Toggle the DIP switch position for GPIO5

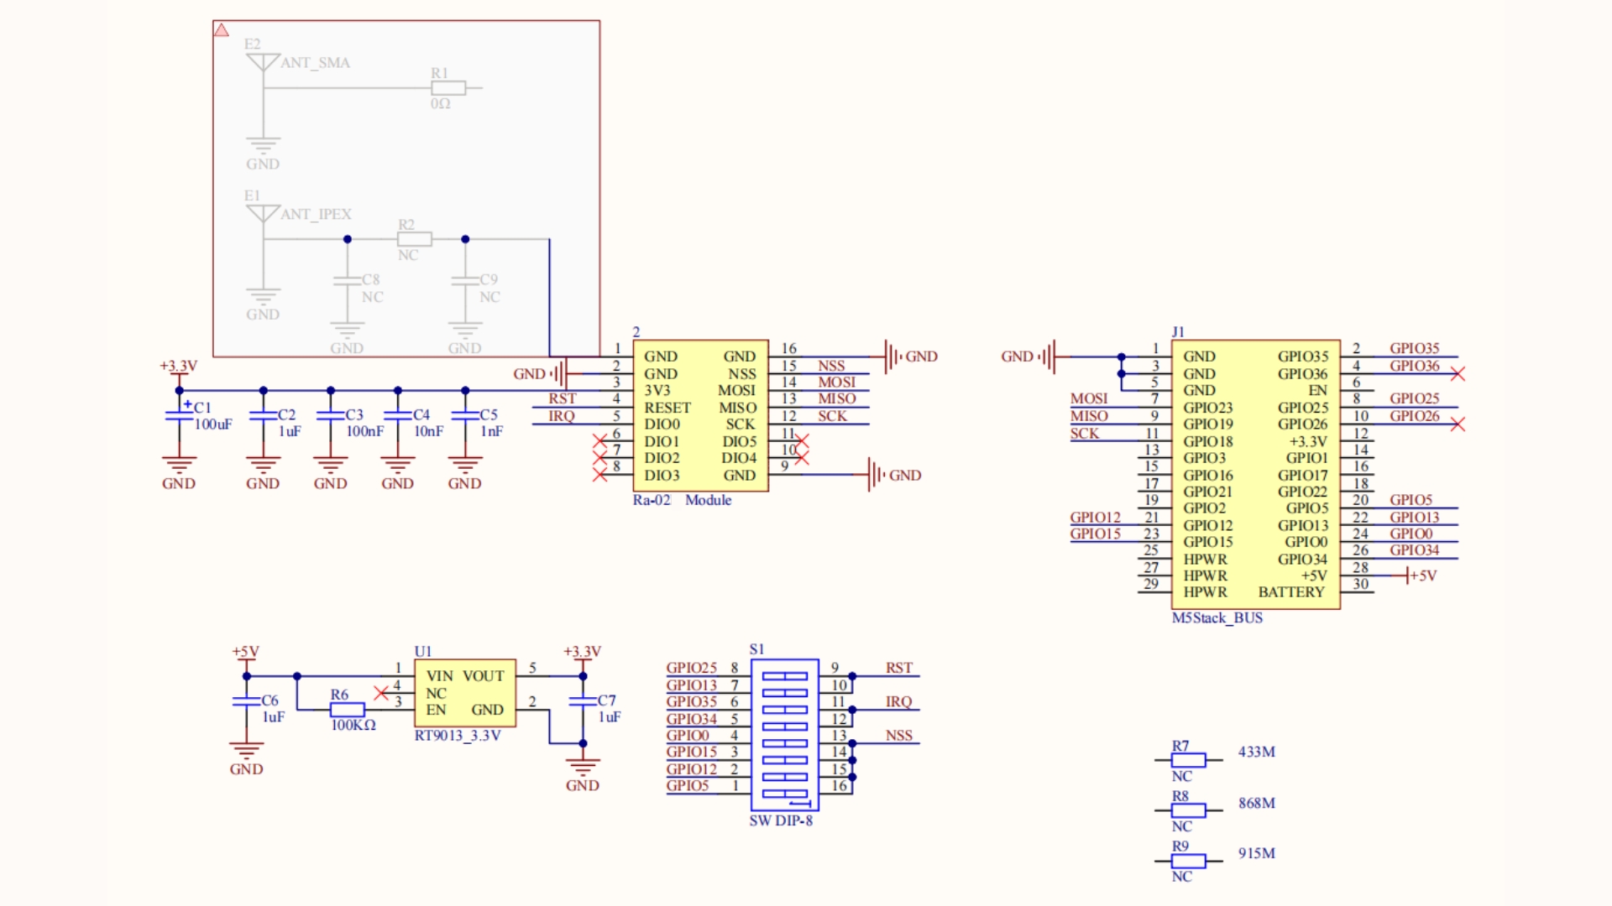tap(785, 794)
